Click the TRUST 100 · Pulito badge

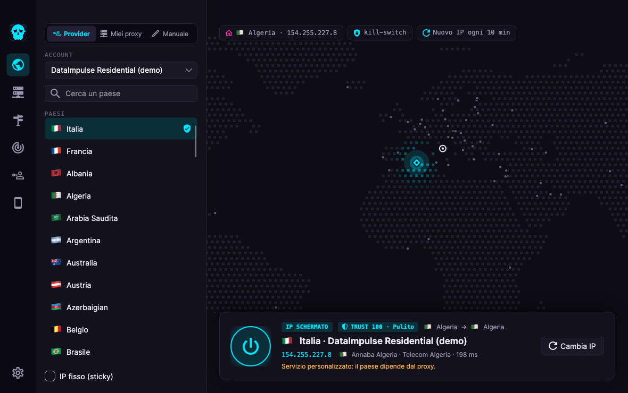click(378, 327)
